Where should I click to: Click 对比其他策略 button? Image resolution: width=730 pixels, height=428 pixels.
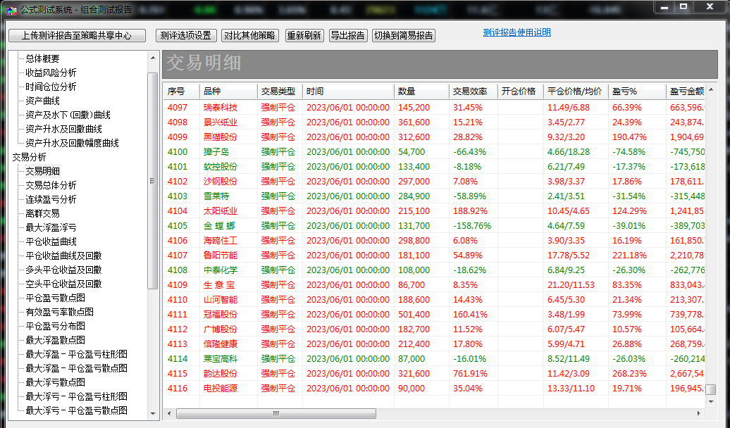pos(249,35)
